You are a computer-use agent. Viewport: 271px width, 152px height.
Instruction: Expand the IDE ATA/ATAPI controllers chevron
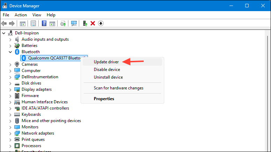click(x=10, y=109)
